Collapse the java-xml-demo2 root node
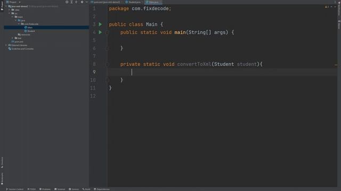Viewport: 341px width, 191px height. tap(6, 6)
